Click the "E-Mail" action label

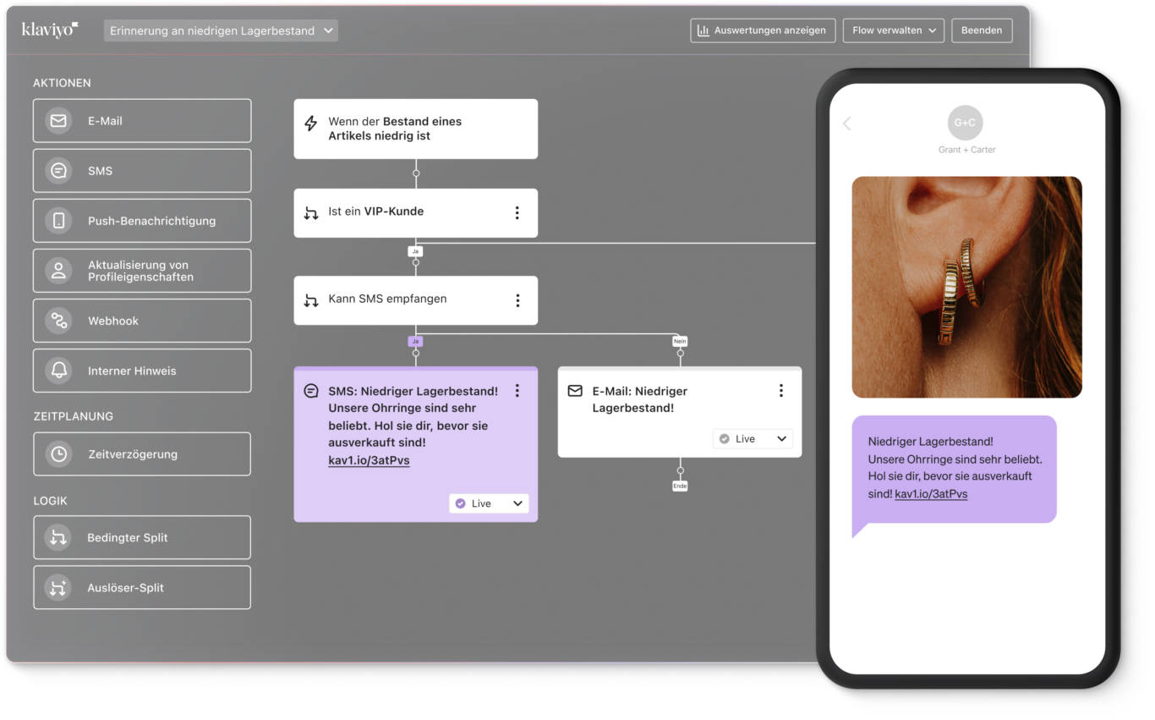(x=105, y=121)
